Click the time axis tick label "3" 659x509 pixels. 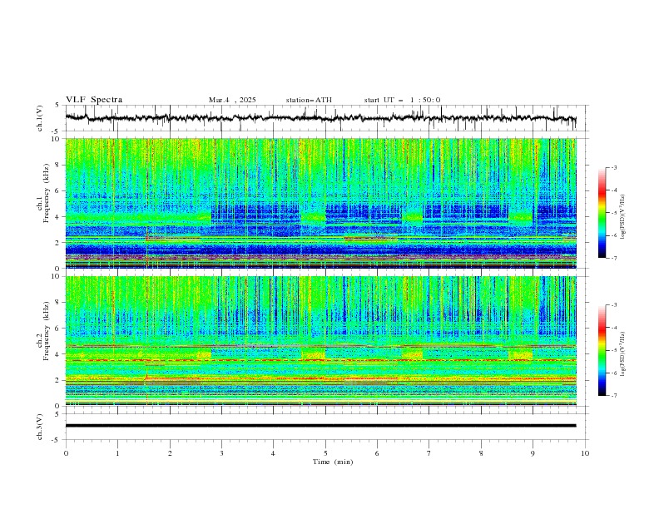221,453
